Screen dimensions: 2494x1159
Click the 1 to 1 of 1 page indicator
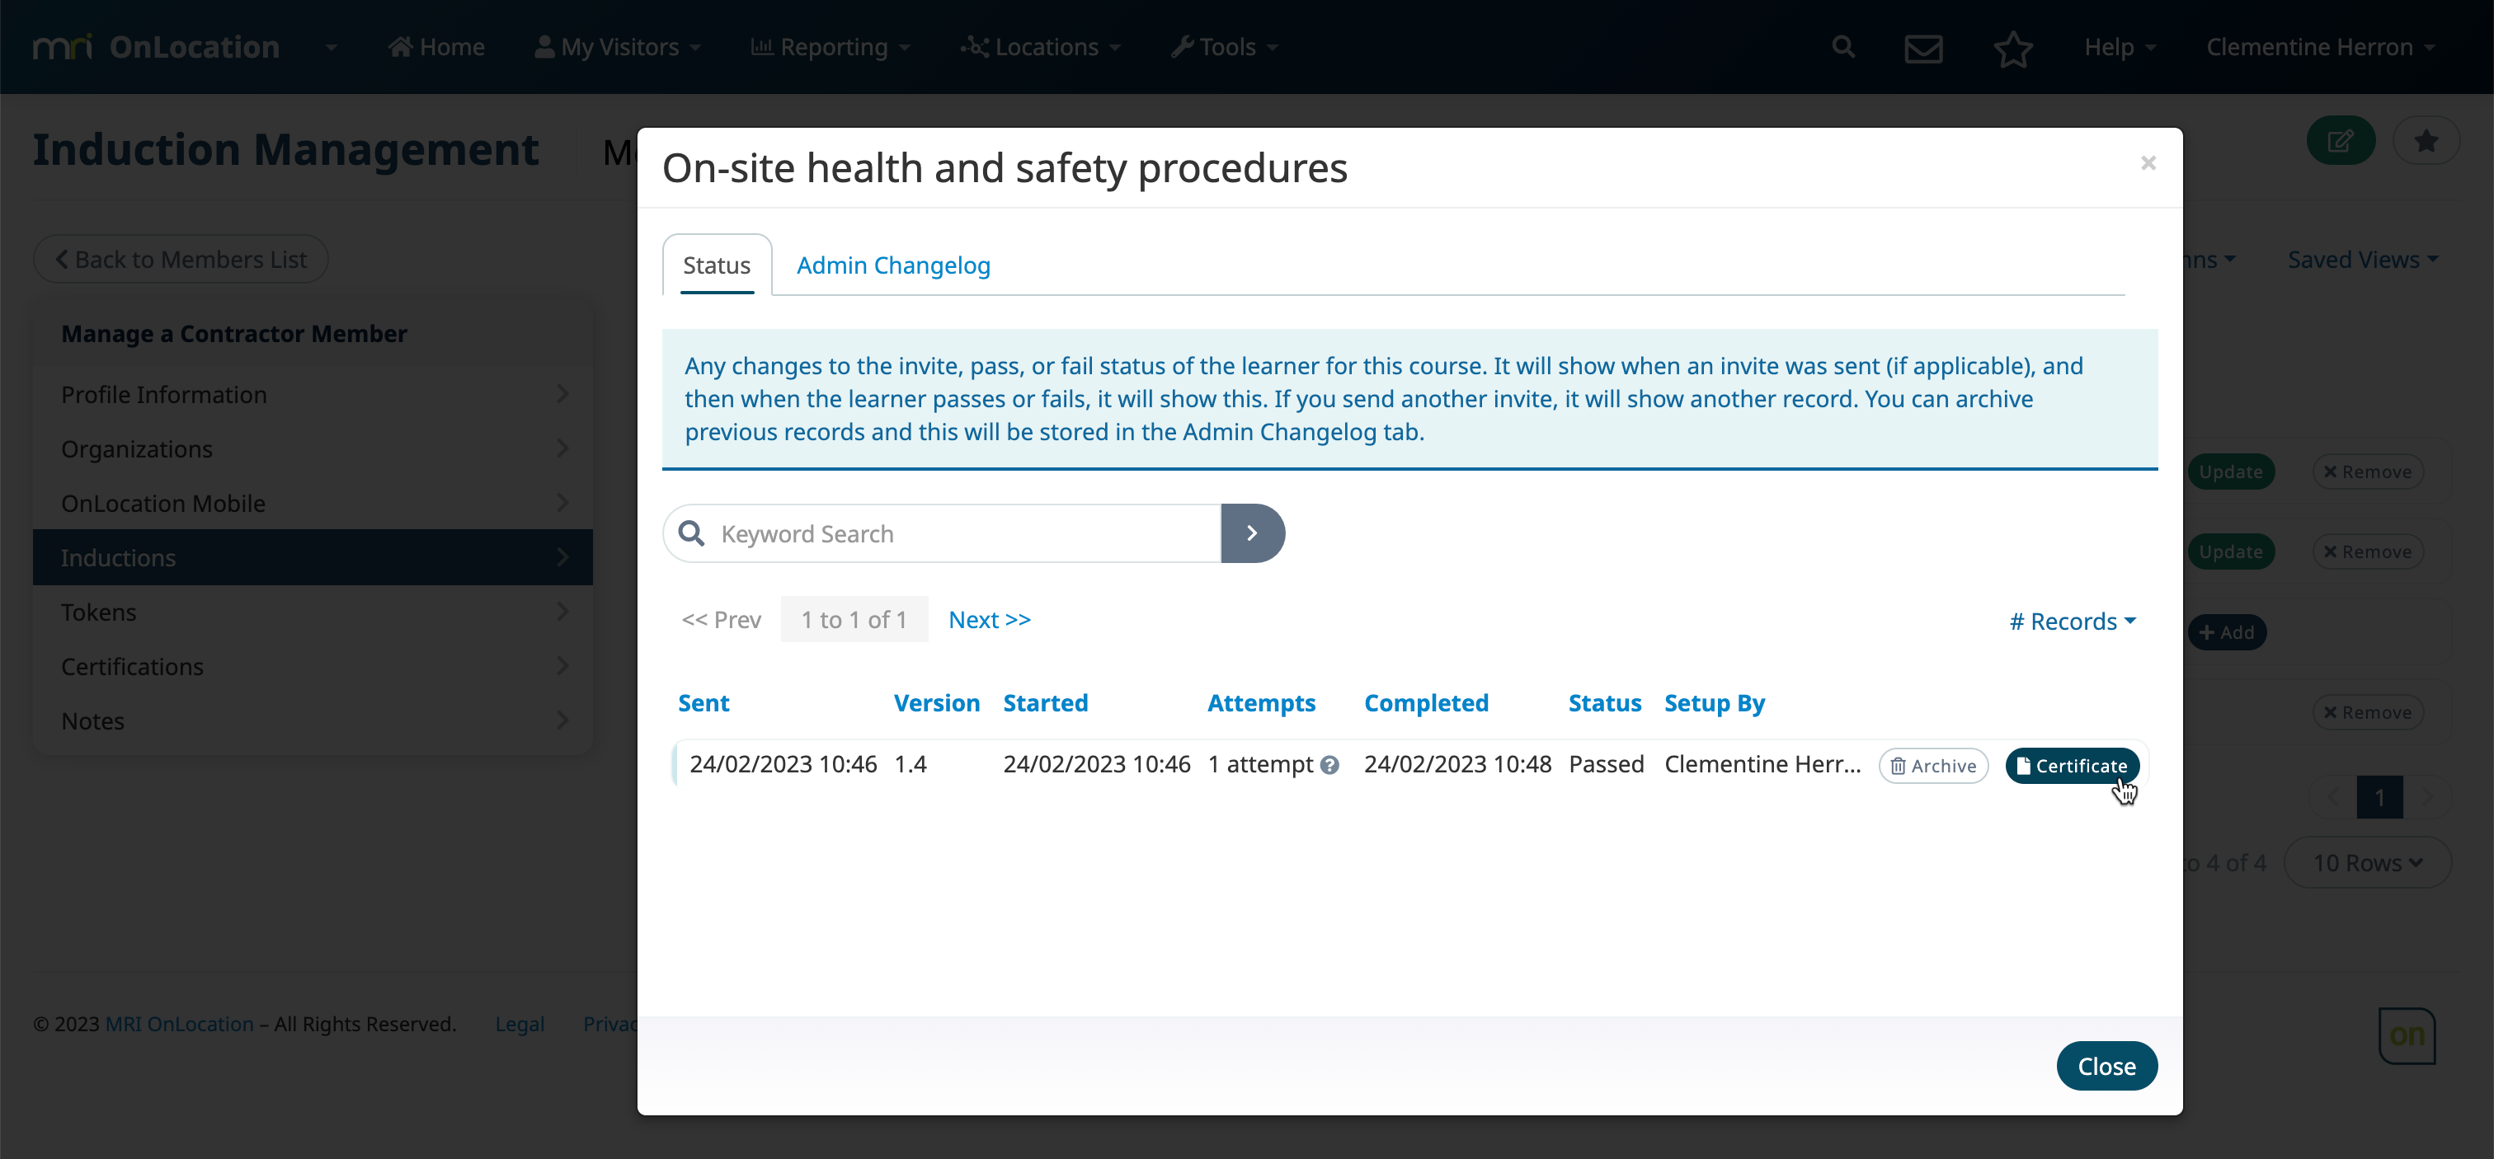click(854, 619)
